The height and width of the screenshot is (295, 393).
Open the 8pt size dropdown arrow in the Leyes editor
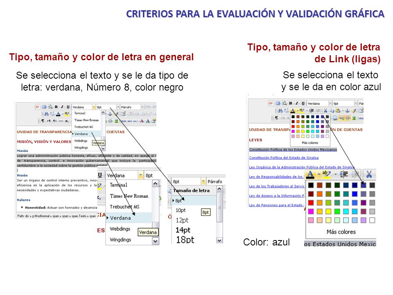tap(356, 103)
